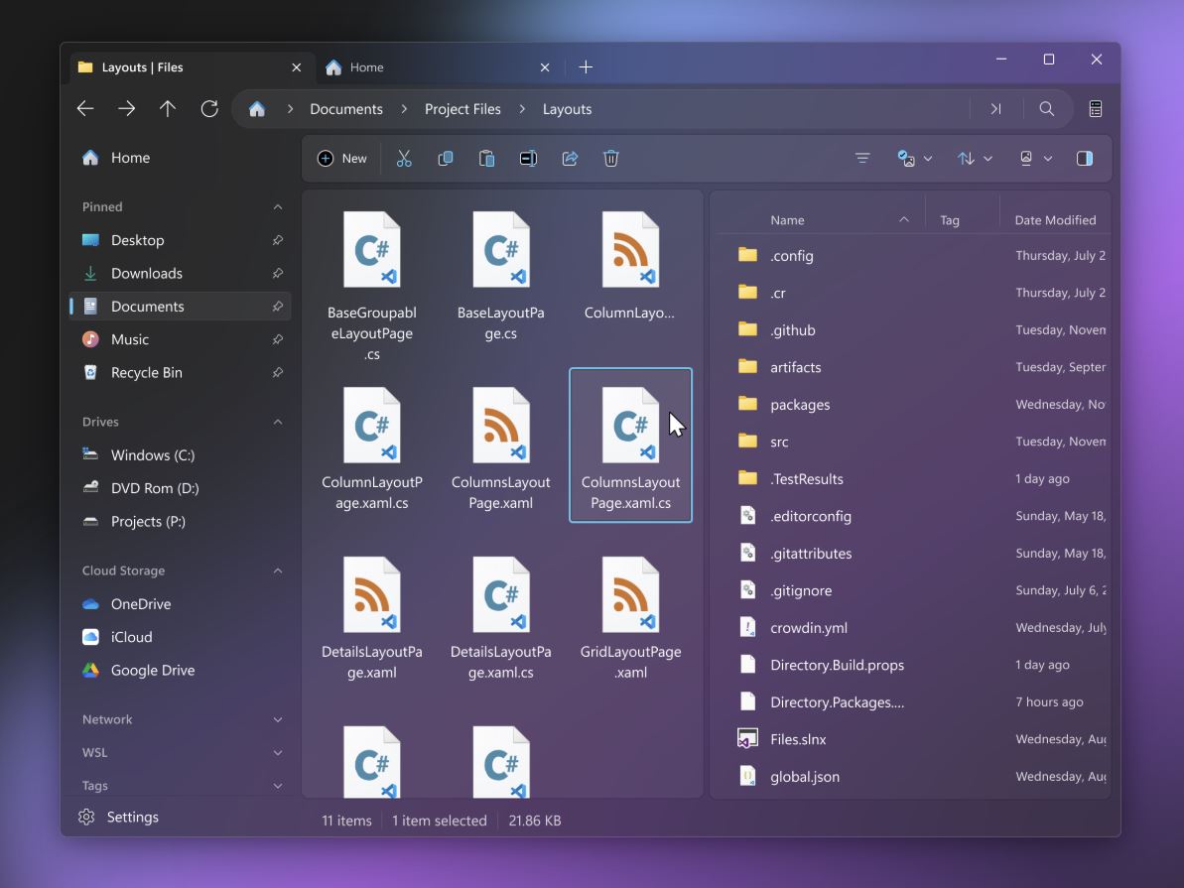Copy the selected file with copy icon
Screen dimensions: 1184x888
(446, 158)
